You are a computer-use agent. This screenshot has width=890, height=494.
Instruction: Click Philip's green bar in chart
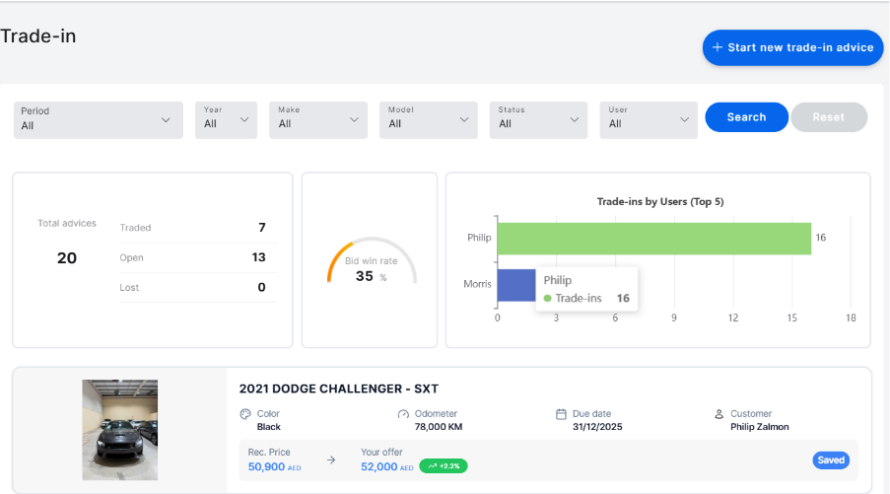[653, 238]
